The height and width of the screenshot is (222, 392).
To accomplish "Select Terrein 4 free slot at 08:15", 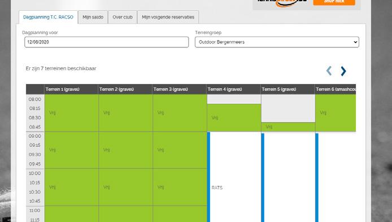I will [234, 117].
